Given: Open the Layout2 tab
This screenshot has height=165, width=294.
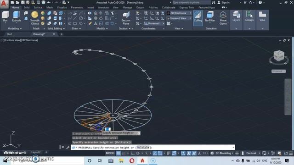Looking at the screenshot, I should [x=36, y=152].
